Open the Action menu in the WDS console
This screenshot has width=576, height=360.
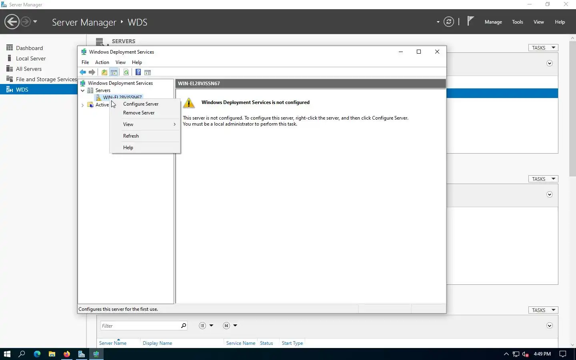coord(102,62)
